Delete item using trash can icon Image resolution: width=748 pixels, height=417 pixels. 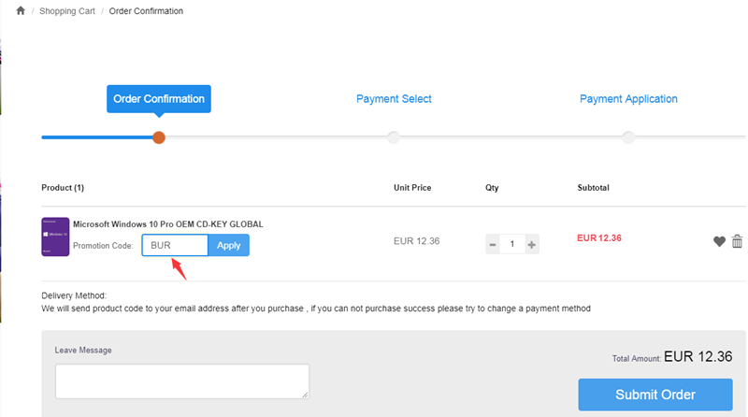coord(737,241)
